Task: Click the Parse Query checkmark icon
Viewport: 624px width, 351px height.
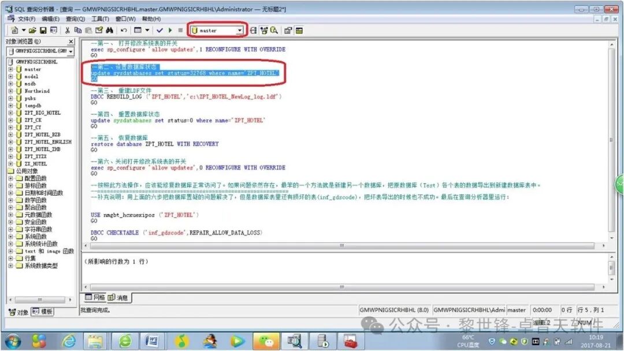Action: point(159,30)
